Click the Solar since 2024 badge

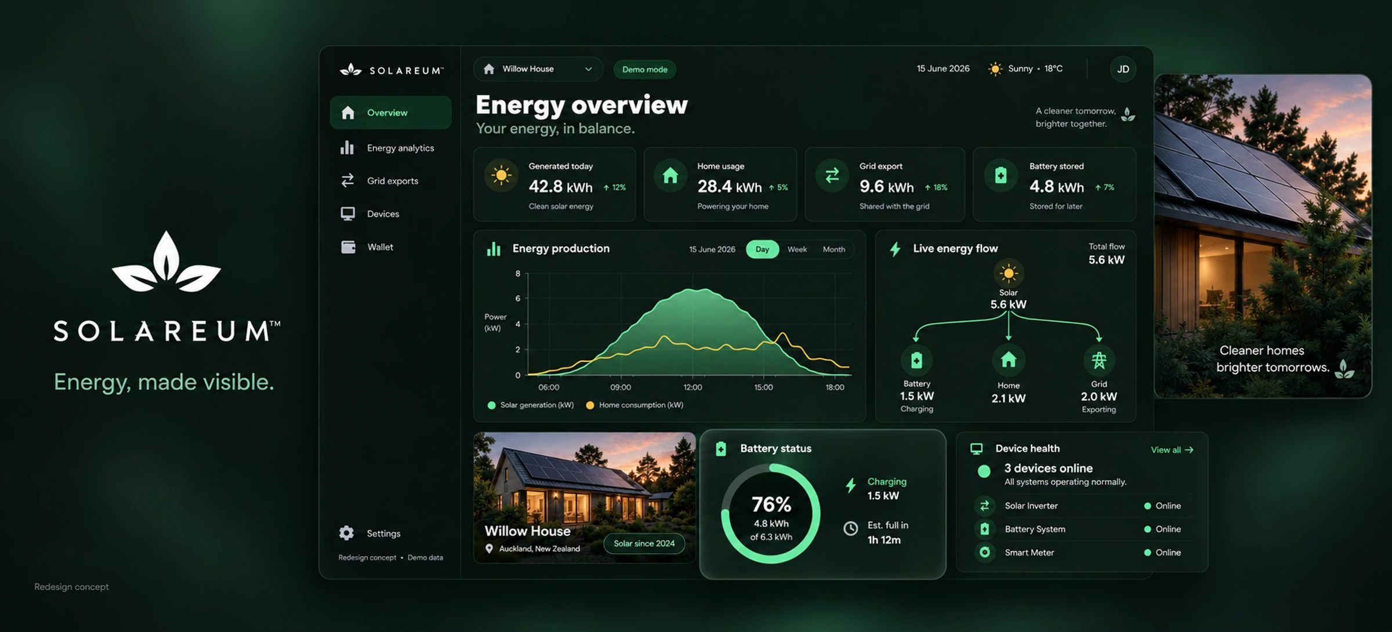coord(644,543)
